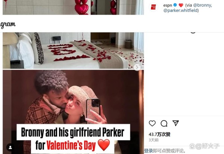The image size is (224, 154).
Task: Click the heart balloons photo at the top
Action: tap(73, 7)
